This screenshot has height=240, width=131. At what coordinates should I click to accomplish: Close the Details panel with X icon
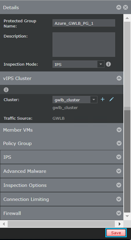pos(126,7)
